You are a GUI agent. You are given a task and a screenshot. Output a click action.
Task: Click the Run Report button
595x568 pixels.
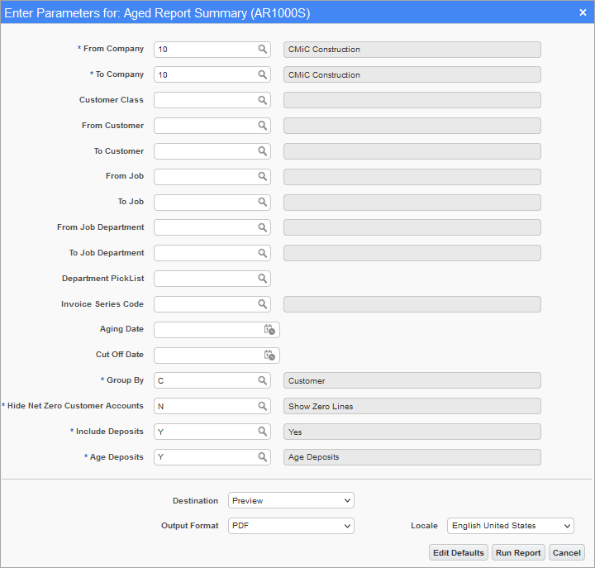[518, 552]
